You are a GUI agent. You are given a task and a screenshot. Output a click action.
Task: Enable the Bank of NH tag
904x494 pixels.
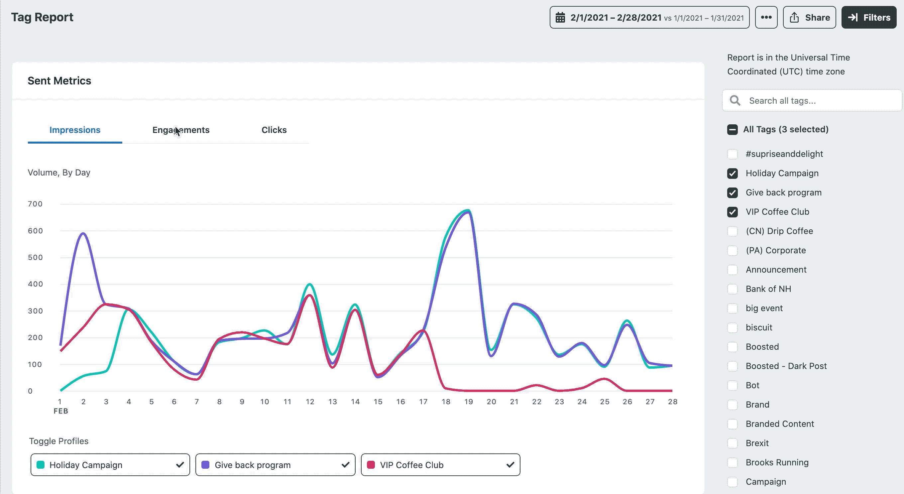point(732,289)
